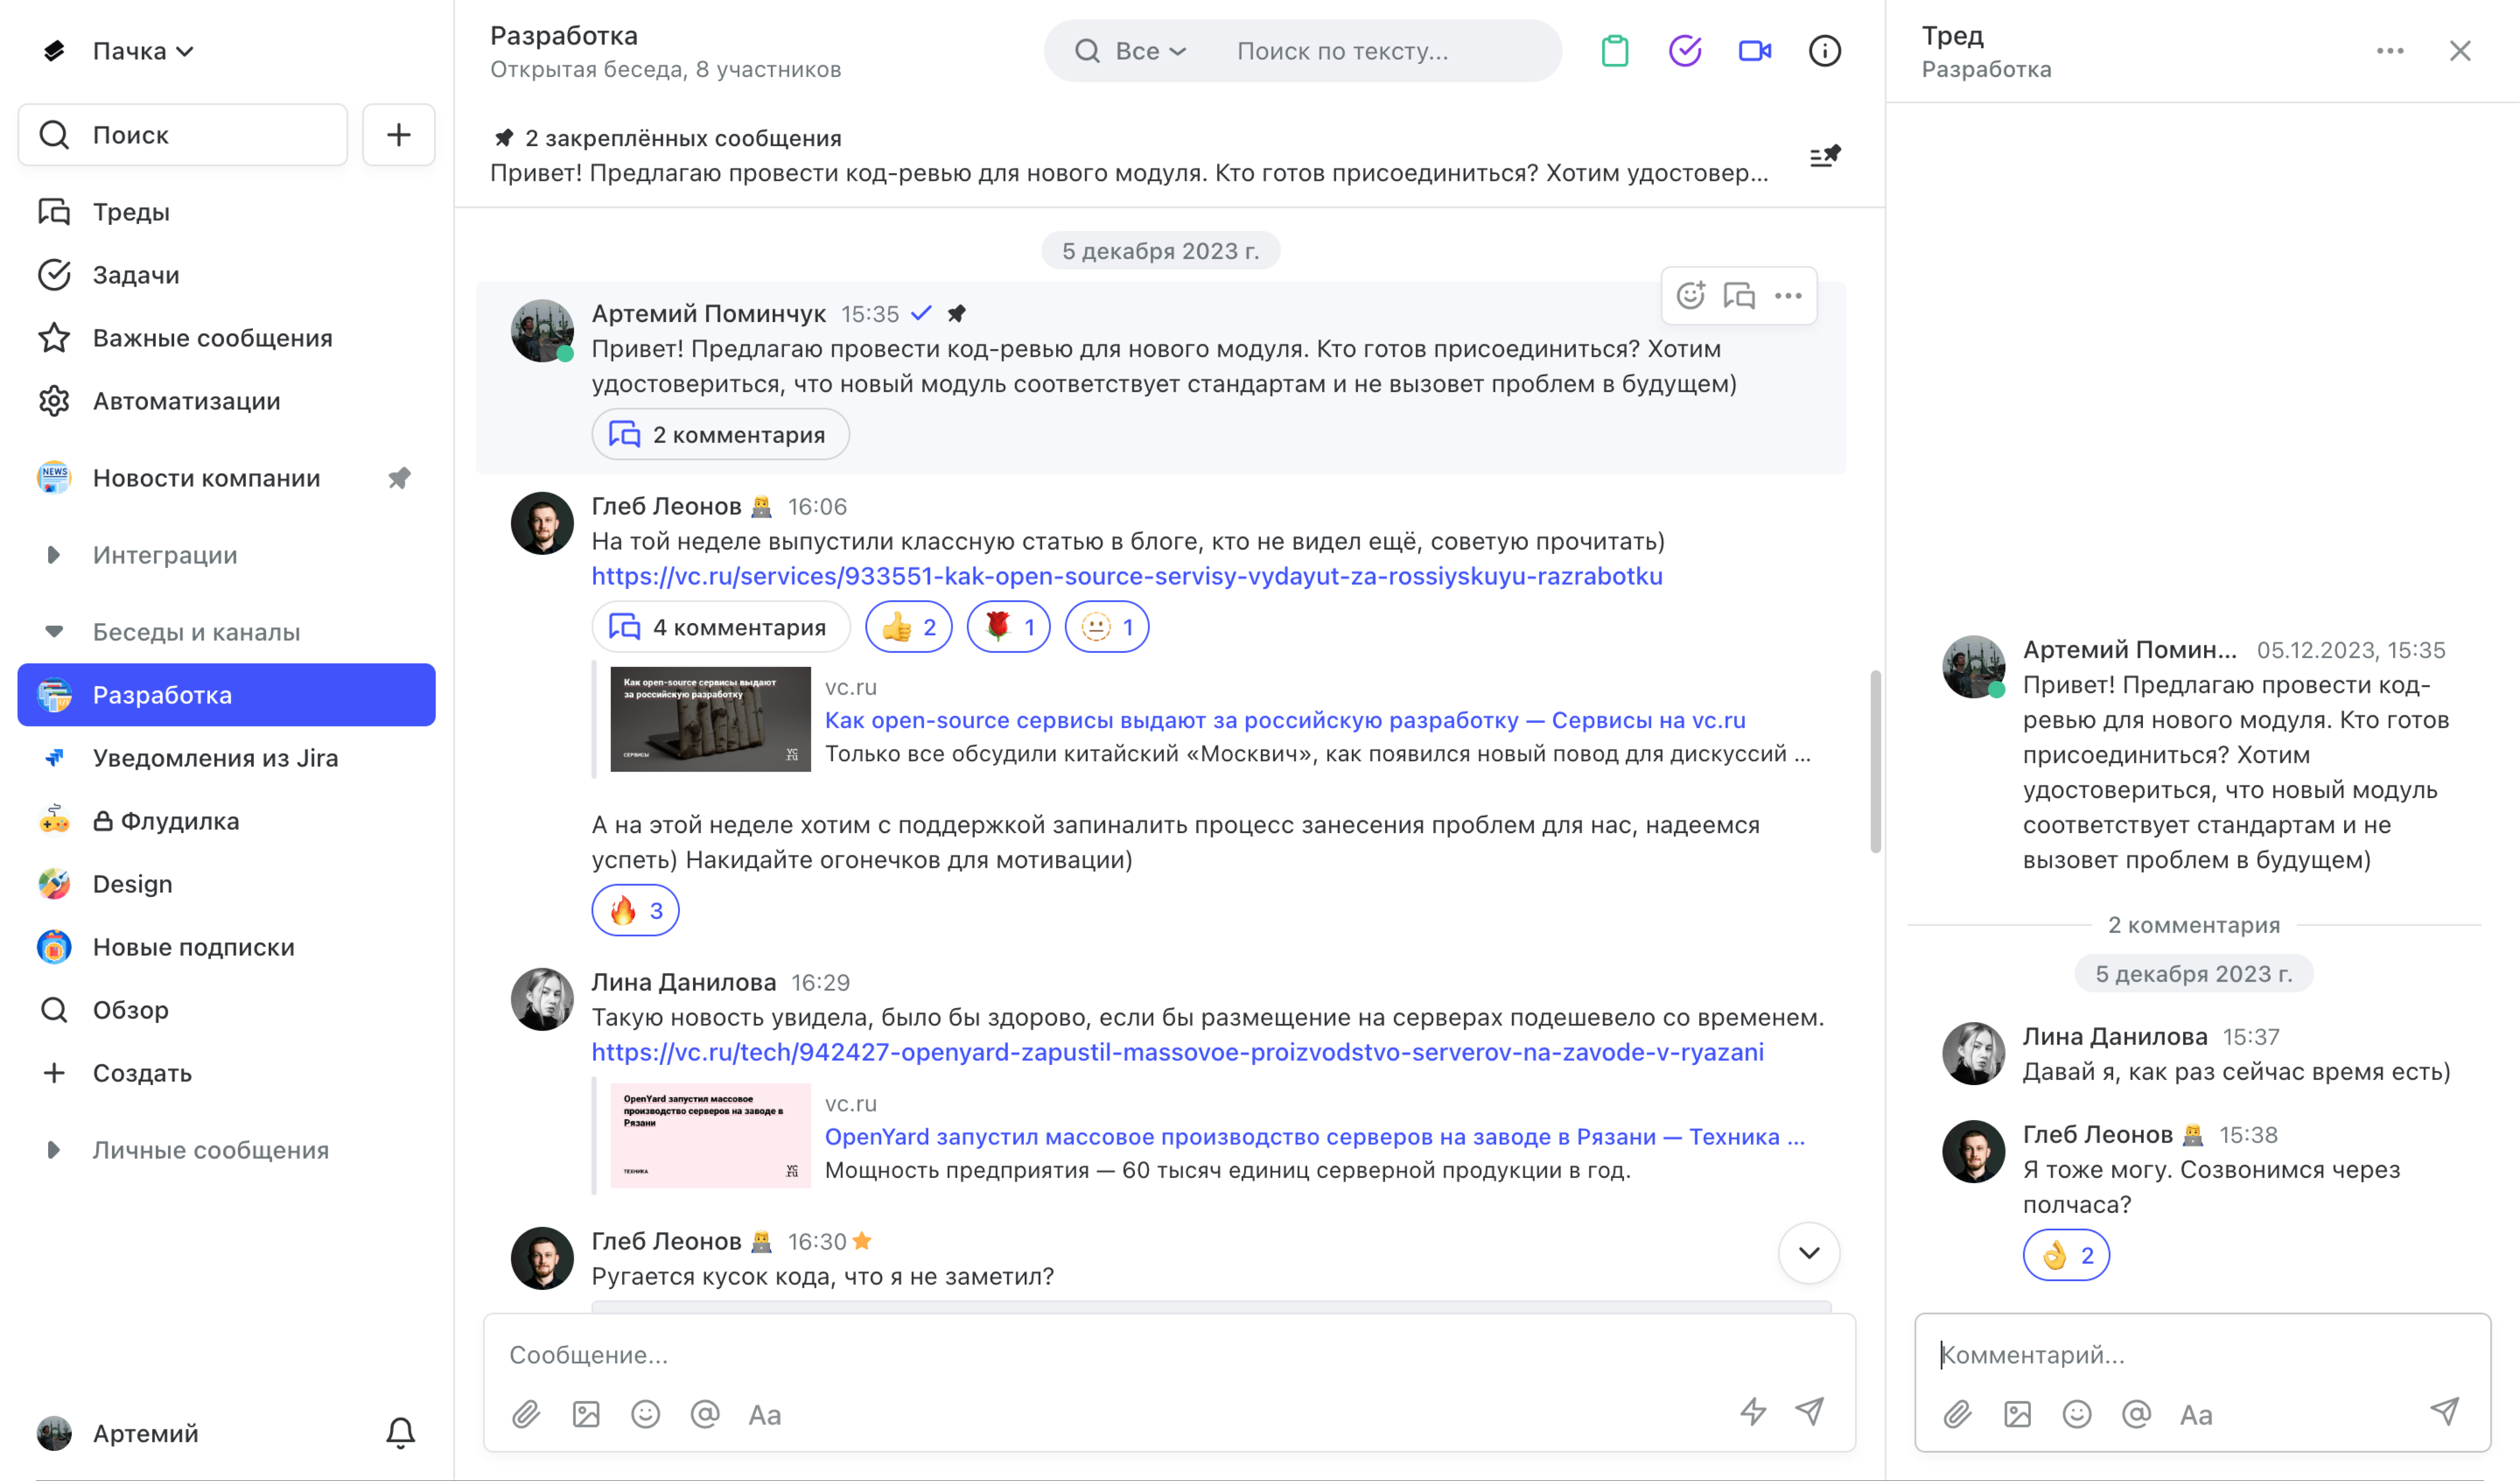Open chat info panel icon
The height and width of the screenshot is (1481, 2520).
[1825, 51]
